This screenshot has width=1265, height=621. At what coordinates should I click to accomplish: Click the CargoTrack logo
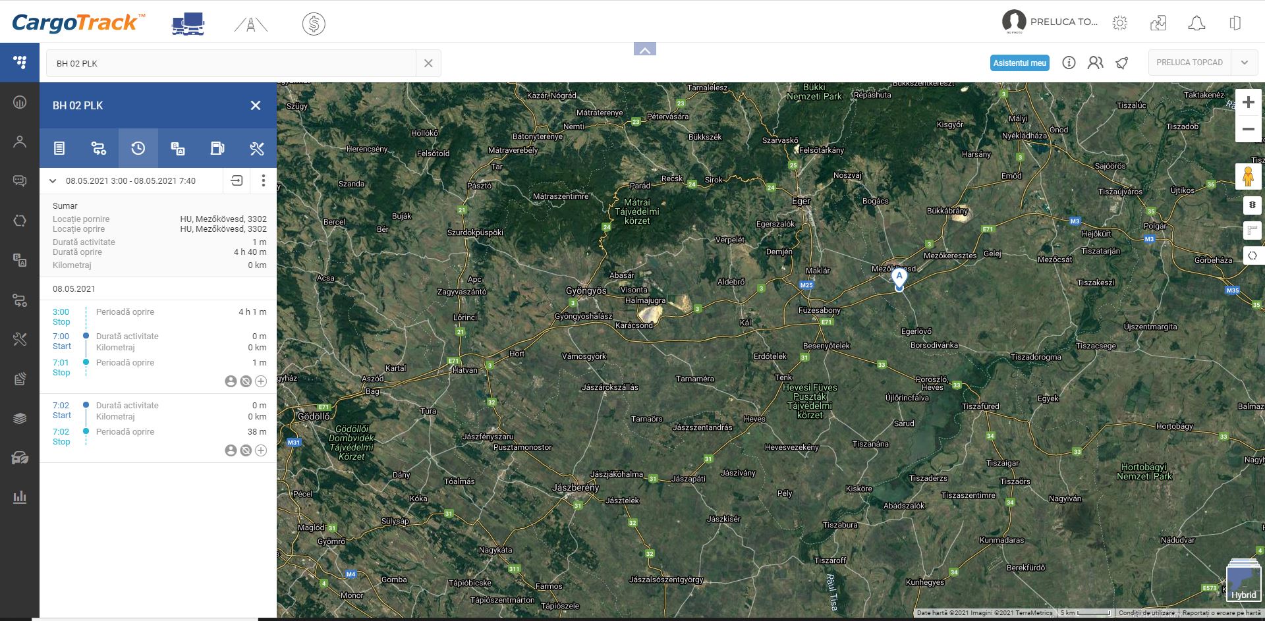coord(78,23)
